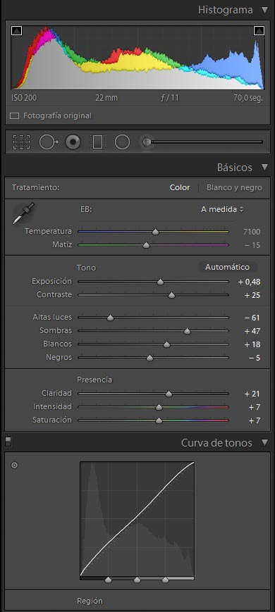275x612 pixels.
Task: Click the Matiz slider handle
Action: coord(146,245)
